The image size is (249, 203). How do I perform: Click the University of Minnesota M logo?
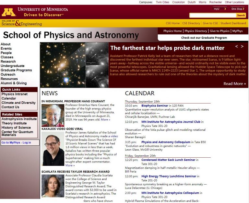pos(9,12)
